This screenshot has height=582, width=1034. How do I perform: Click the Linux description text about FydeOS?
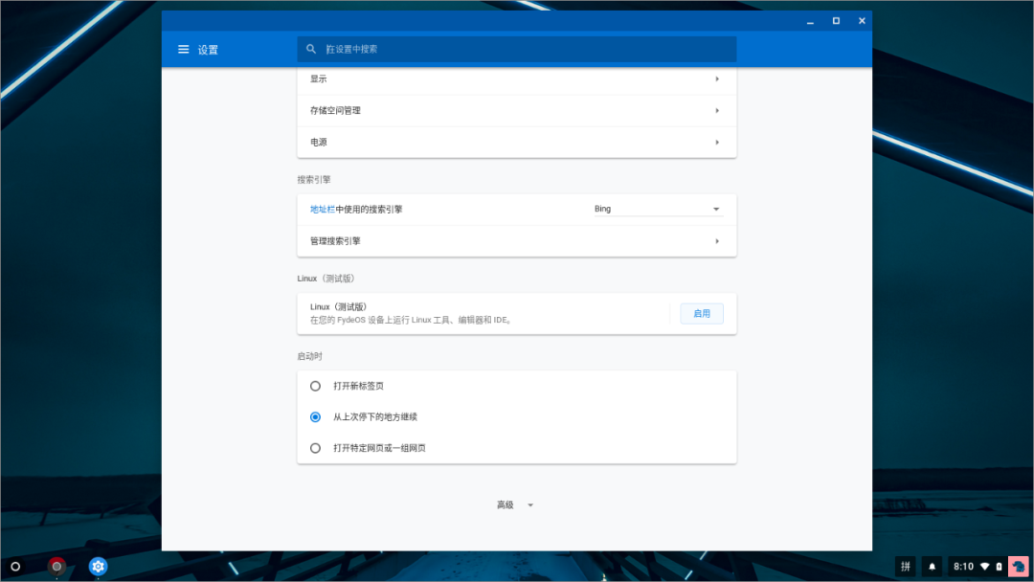tap(412, 321)
